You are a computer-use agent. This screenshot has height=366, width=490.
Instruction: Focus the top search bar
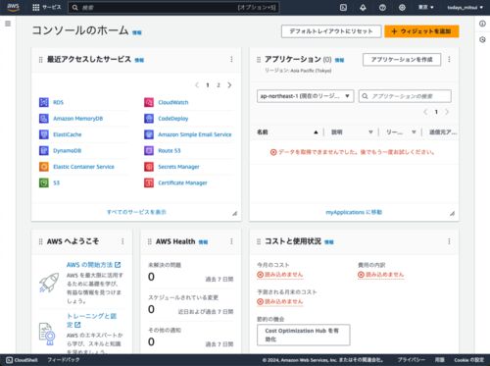(173, 7)
